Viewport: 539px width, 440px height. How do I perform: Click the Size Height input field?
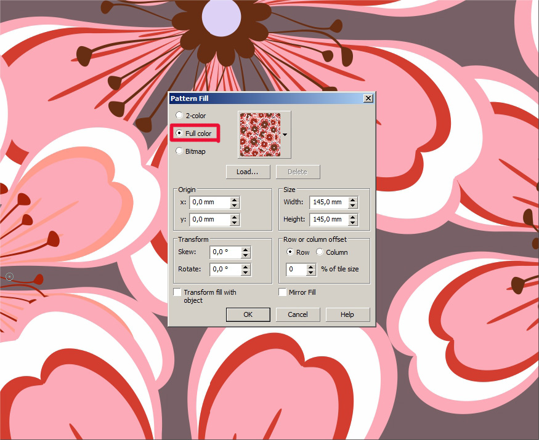point(328,220)
